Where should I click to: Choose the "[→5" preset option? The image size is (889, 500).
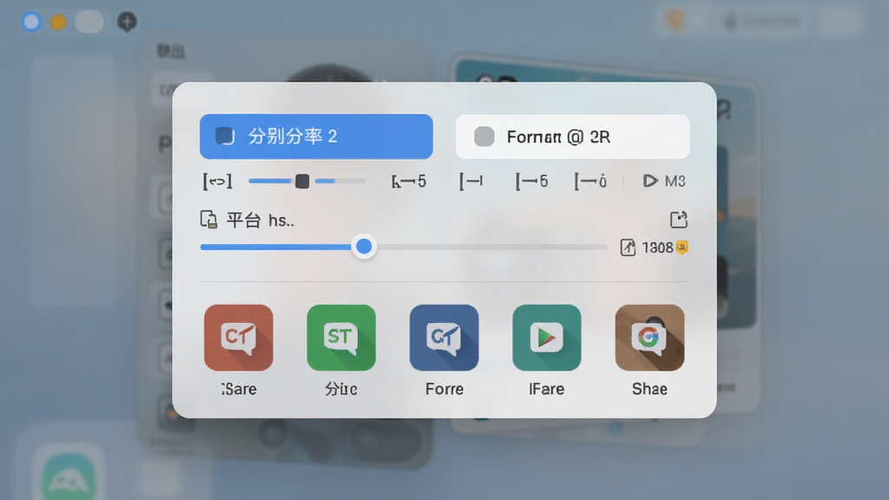coord(531,181)
